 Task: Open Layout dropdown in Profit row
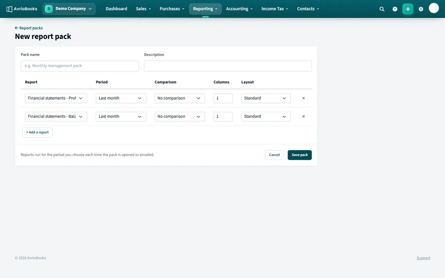pos(266,98)
